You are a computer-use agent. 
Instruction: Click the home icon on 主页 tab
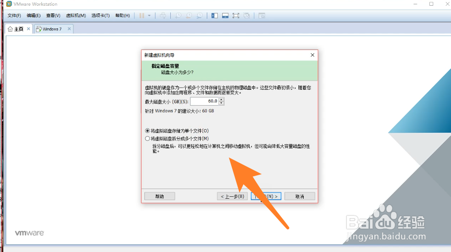pos(11,29)
